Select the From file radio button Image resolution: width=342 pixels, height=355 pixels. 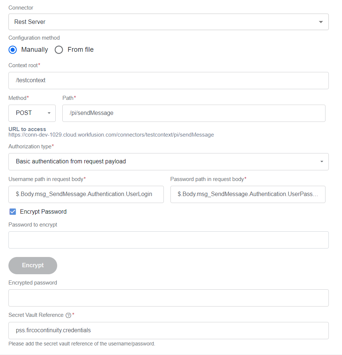pos(59,50)
